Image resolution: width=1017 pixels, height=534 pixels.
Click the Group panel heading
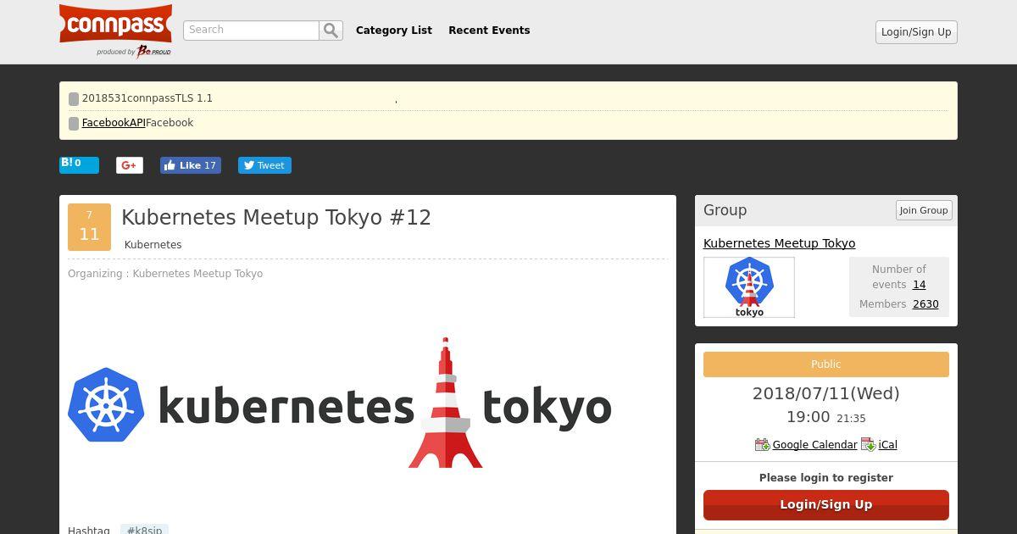click(725, 210)
